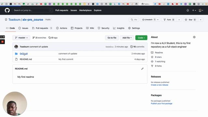Open the 0x01-git folder

click(24, 54)
